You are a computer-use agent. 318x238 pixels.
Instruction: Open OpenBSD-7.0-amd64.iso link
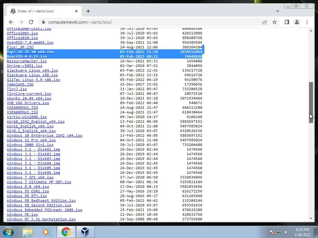(30, 42)
